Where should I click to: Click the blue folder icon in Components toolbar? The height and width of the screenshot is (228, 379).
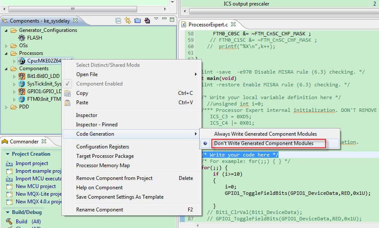[x=138, y=20]
